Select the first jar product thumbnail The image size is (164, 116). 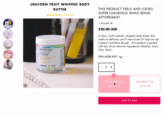(x=8, y=24)
